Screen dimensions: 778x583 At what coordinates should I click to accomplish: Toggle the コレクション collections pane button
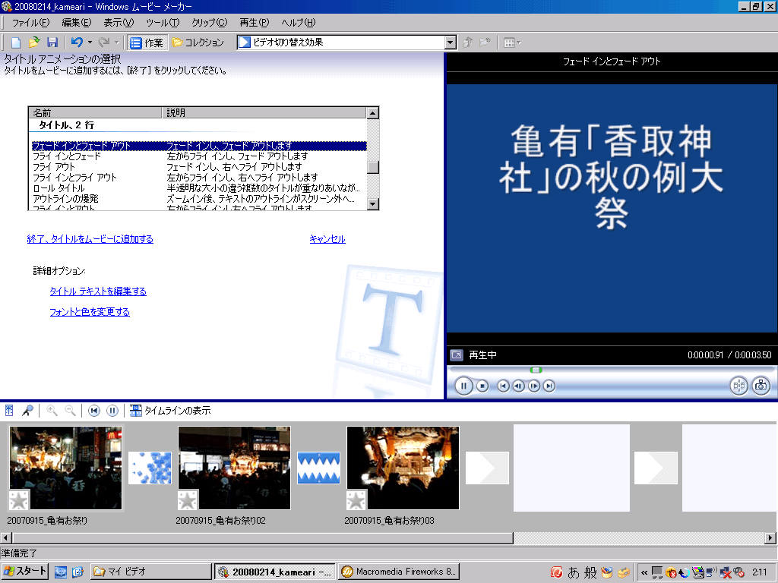(198, 43)
